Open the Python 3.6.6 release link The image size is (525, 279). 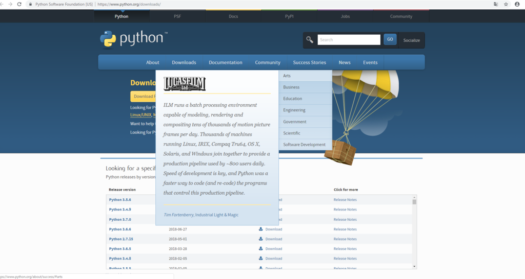[120, 229]
